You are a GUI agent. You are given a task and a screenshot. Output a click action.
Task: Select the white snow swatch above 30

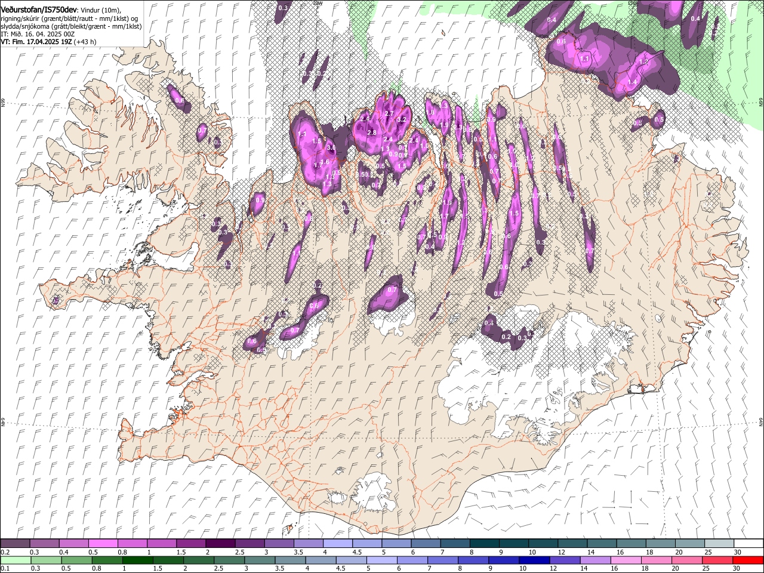(x=747, y=543)
